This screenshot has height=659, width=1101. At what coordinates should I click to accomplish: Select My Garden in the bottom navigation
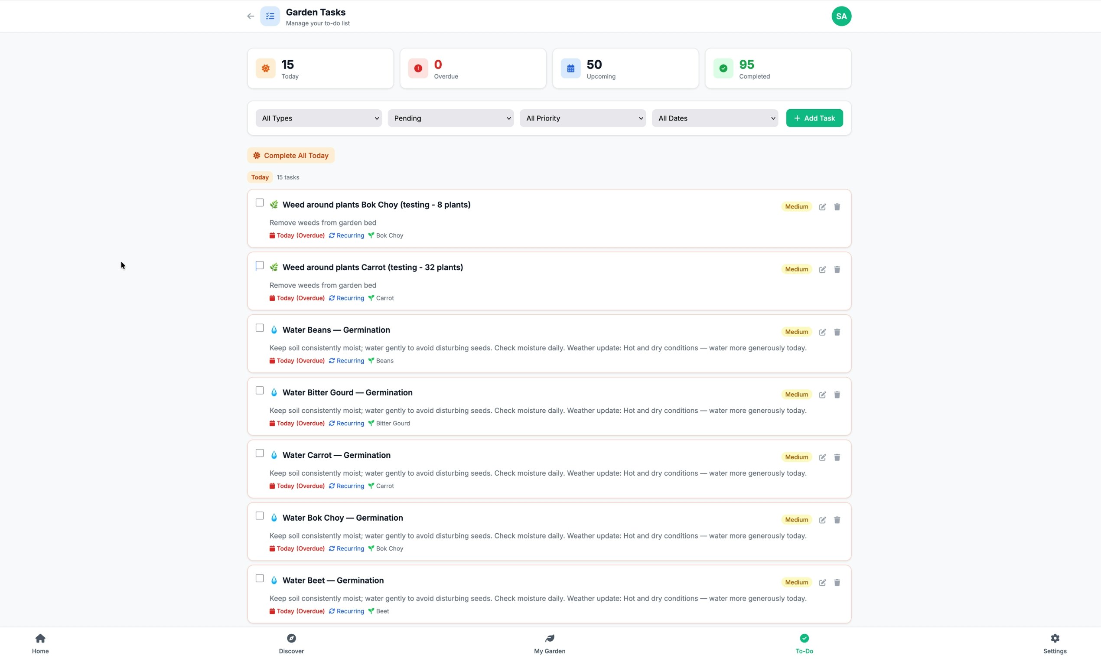(x=549, y=643)
